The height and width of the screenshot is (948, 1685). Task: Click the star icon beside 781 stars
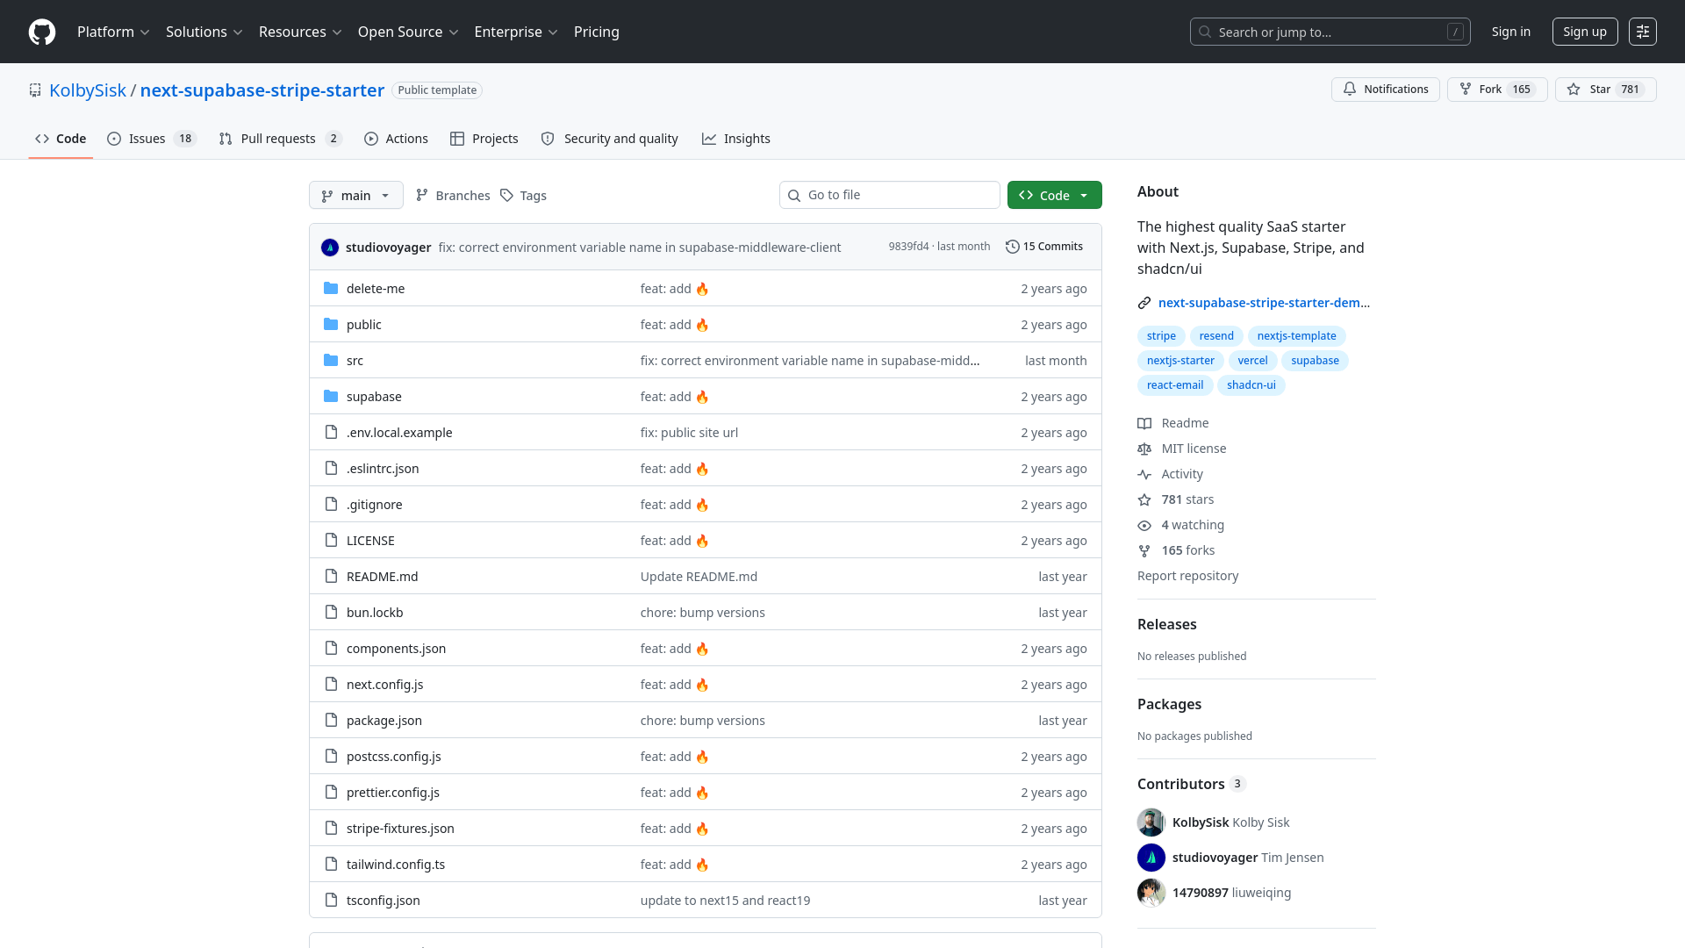pyautogui.click(x=1144, y=499)
